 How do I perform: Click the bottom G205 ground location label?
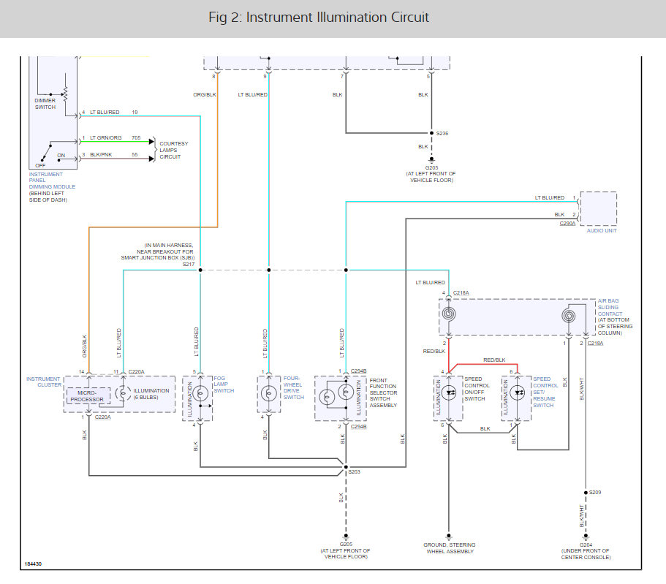pyautogui.click(x=346, y=550)
